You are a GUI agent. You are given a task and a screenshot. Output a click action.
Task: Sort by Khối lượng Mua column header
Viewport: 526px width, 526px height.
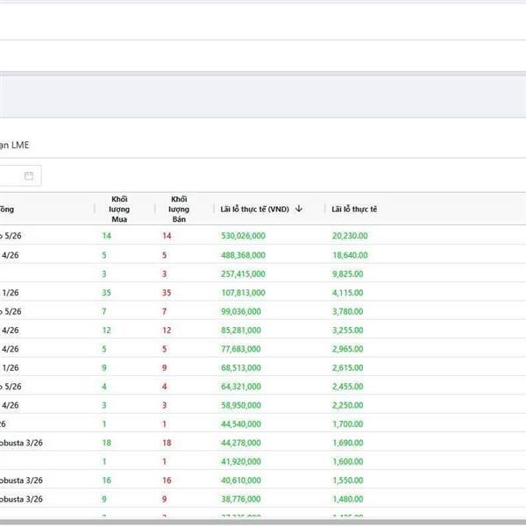119,209
